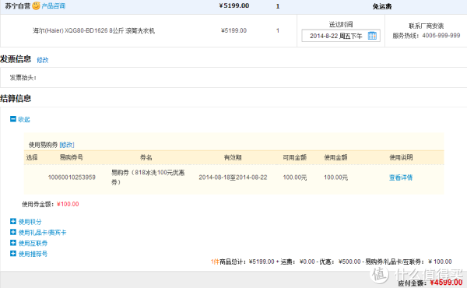This screenshot has height=288, width=467.
Task: Open the 产品咨询 link
Action: point(53,6)
